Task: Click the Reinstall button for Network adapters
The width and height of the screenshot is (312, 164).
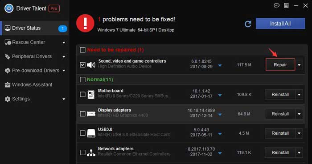Action: [x=280, y=152]
